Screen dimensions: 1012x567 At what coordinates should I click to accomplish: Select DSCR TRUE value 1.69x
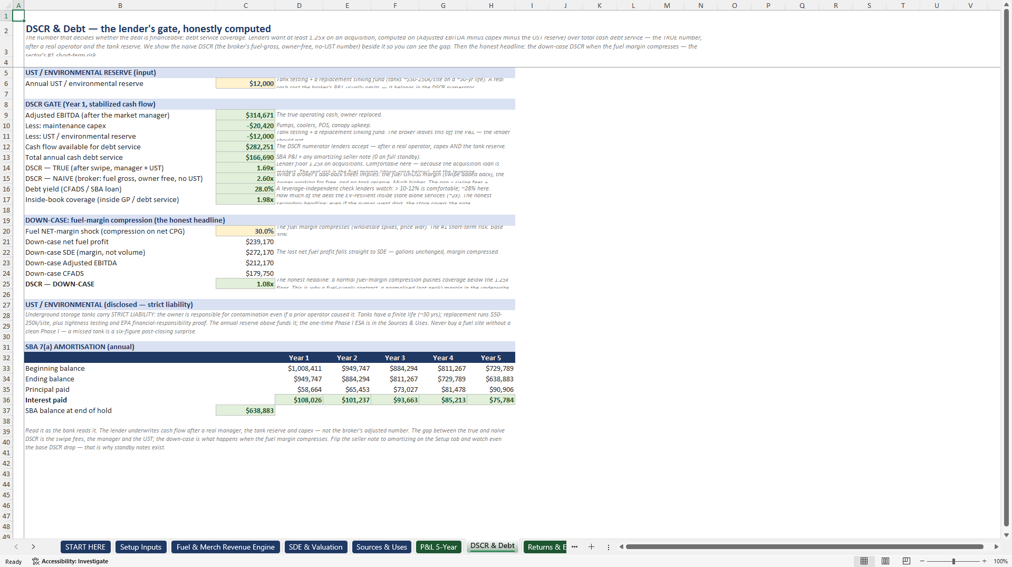pyautogui.click(x=245, y=168)
